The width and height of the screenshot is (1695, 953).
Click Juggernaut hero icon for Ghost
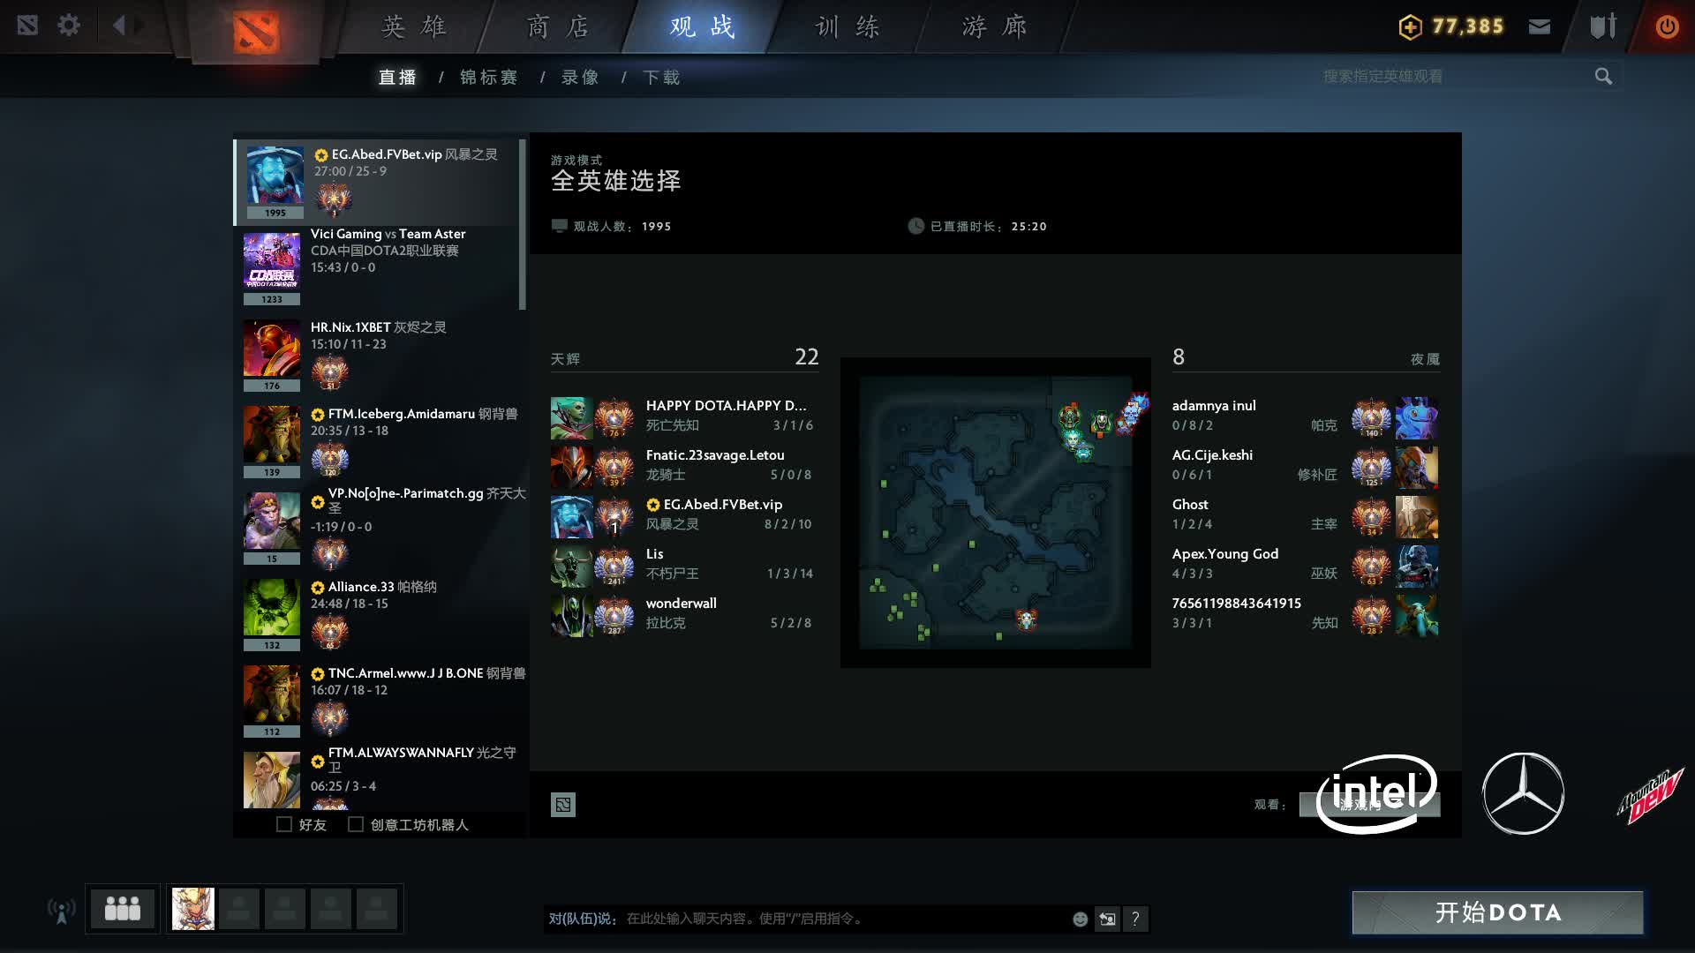point(1417,517)
